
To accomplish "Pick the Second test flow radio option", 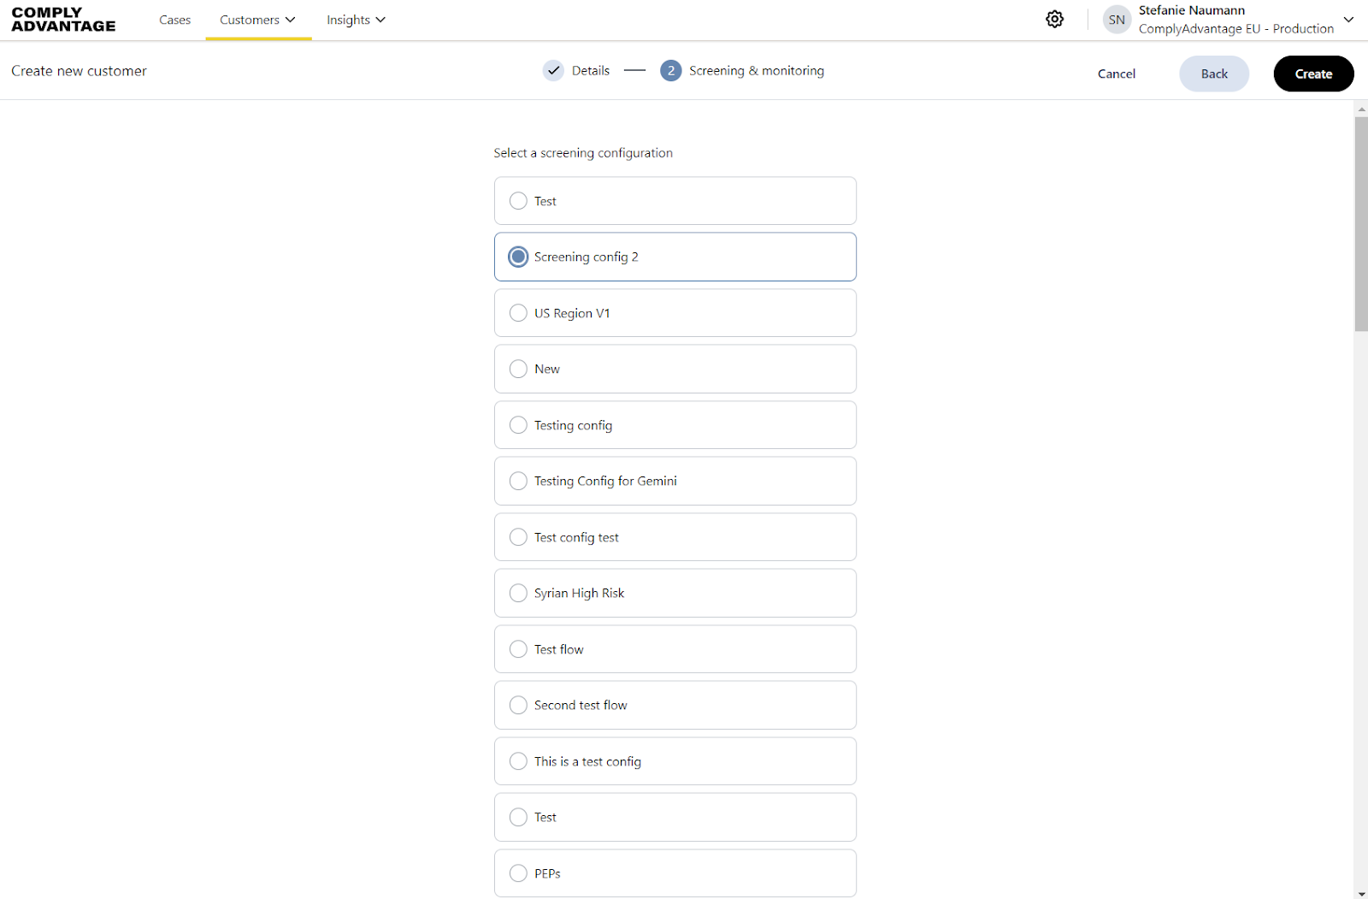I will pos(518,706).
